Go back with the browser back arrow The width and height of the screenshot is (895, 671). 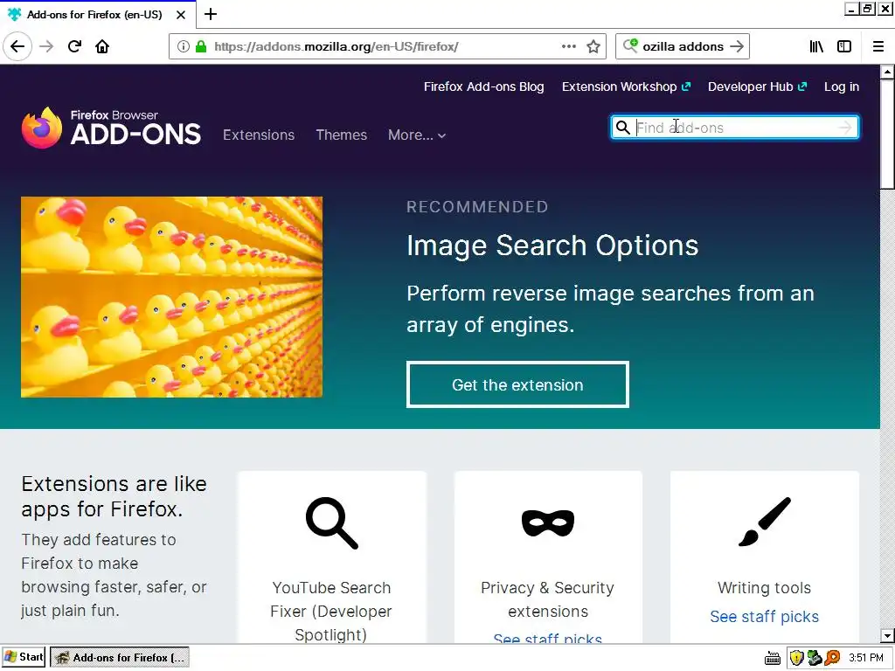point(17,46)
